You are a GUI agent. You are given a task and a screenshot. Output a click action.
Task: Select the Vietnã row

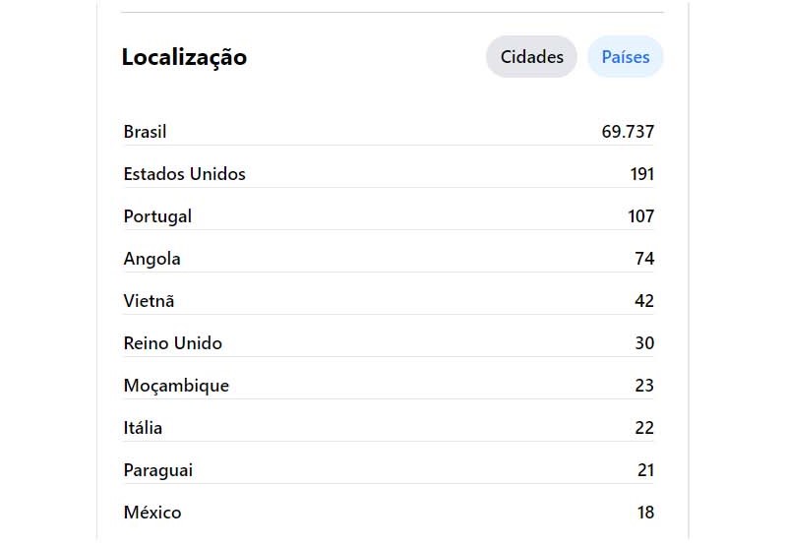[389, 301]
